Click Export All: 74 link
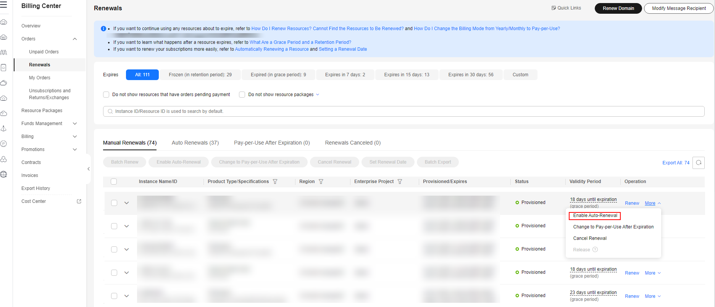 (676, 163)
